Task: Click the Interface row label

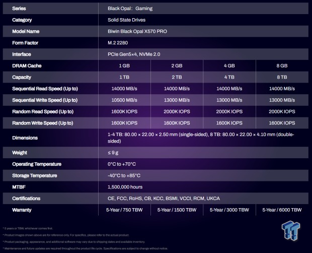Action: (x=22, y=54)
